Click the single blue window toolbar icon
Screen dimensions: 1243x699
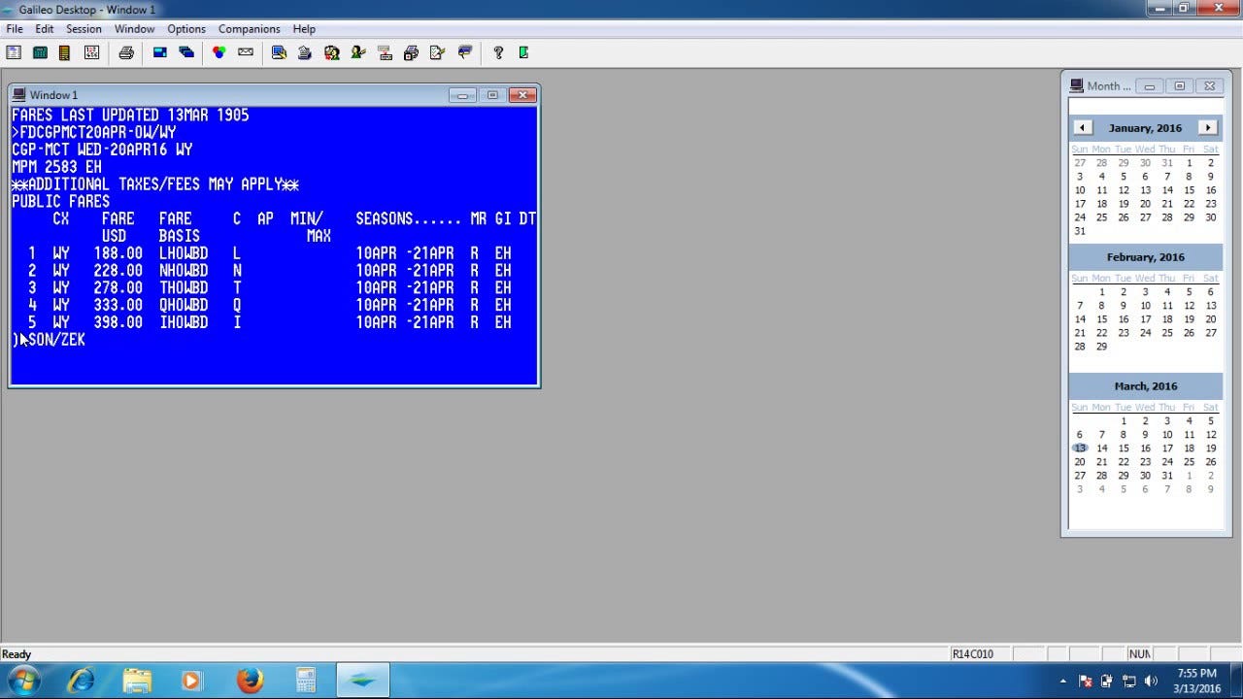160,52
